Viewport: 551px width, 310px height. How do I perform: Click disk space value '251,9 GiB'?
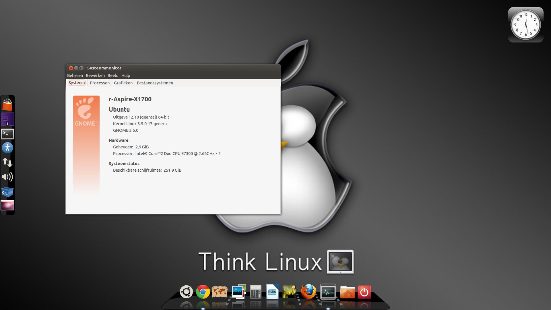coord(172,170)
